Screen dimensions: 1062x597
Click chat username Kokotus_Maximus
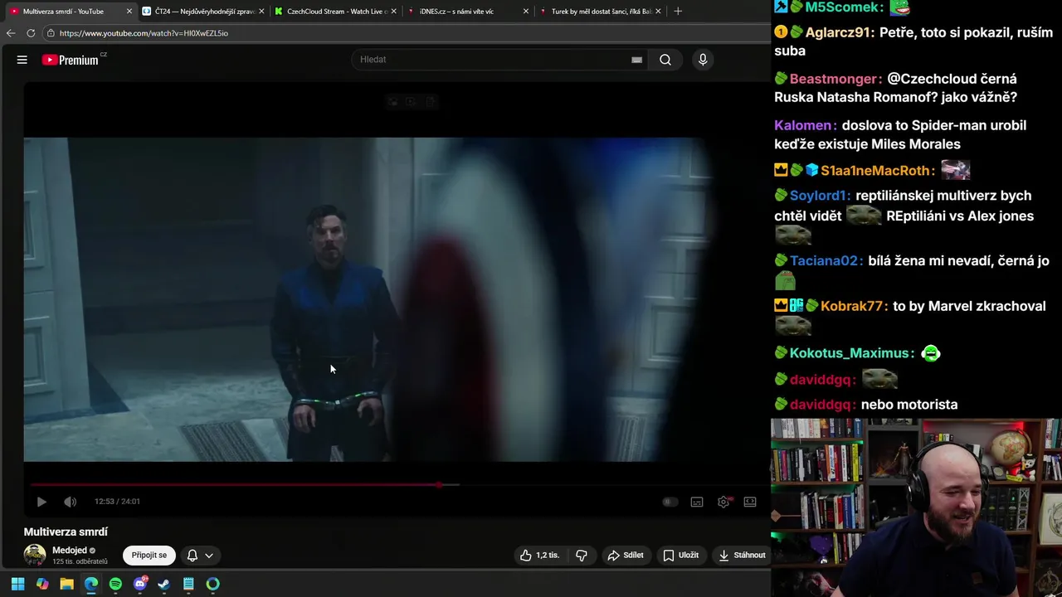(x=850, y=353)
